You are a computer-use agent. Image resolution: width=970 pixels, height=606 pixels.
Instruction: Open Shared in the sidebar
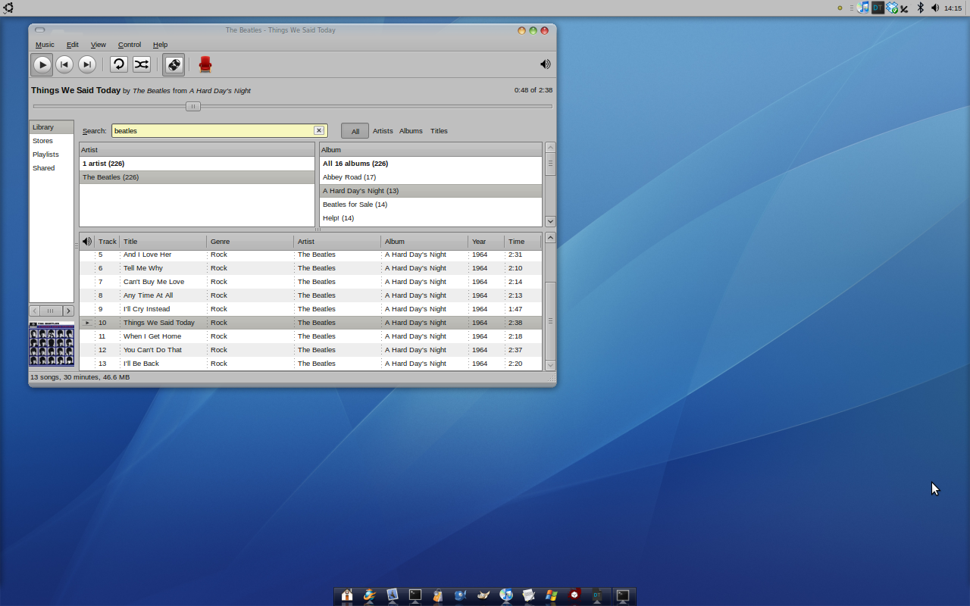(52, 168)
